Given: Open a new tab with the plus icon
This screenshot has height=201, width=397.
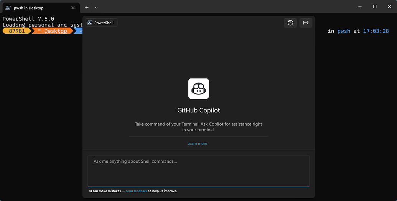Looking at the screenshot, I should click(87, 8).
